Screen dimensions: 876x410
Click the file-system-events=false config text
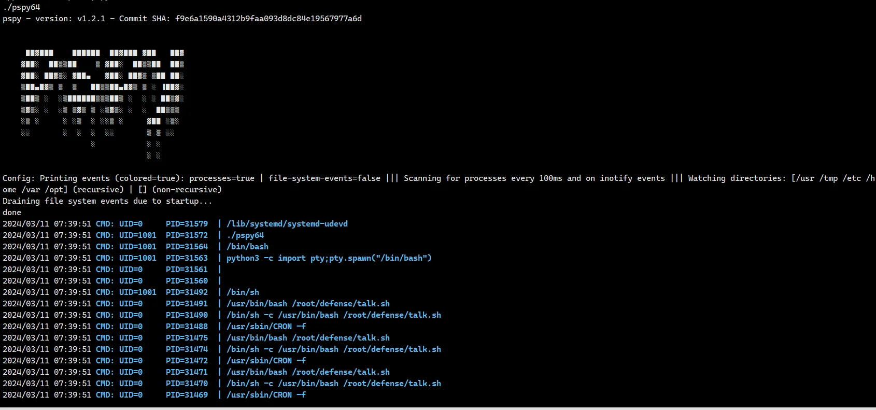[x=324, y=178]
